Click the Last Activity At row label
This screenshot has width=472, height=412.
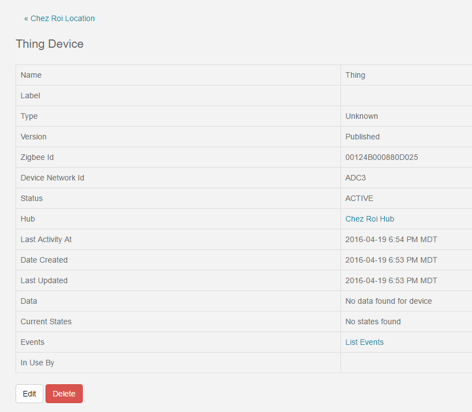[46, 239]
